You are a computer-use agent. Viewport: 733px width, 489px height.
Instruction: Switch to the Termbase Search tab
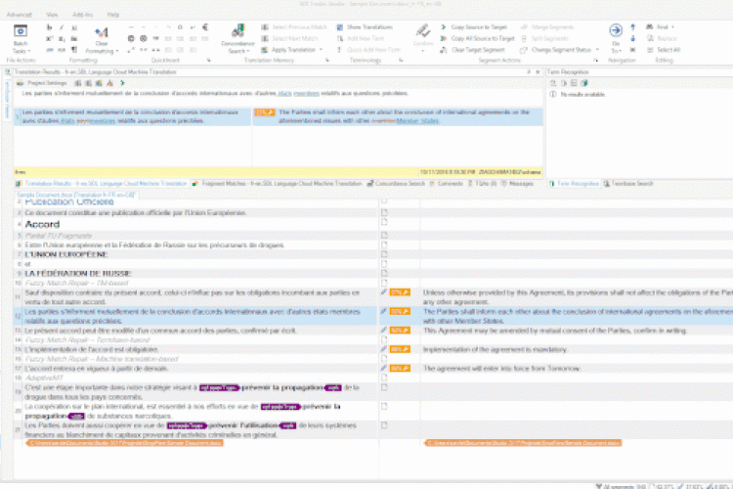(x=628, y=184)
